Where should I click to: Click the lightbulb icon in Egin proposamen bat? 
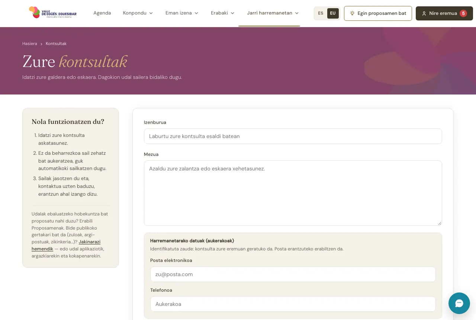(x=352, y=13)
